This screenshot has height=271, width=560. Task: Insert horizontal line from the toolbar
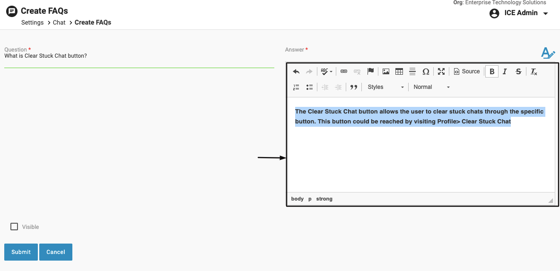(x=412, y=71)
